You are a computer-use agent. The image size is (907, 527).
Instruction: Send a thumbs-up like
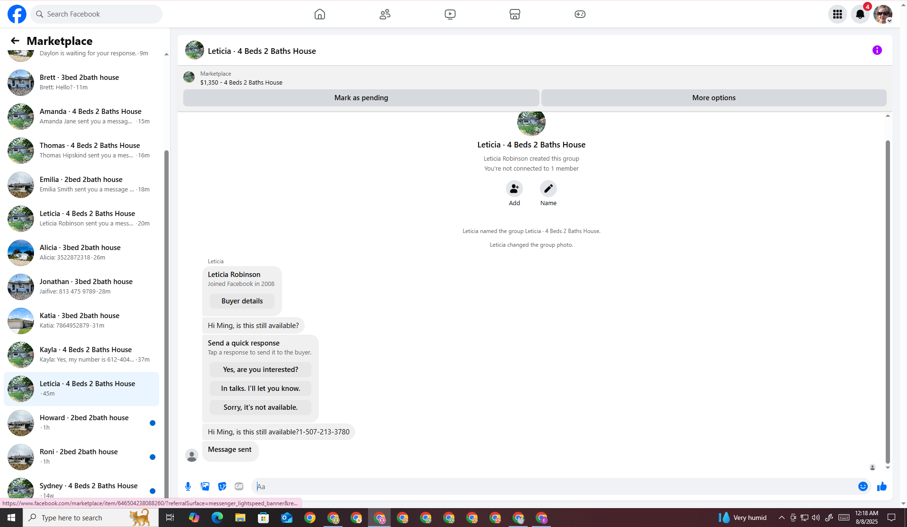coord(881,486)
